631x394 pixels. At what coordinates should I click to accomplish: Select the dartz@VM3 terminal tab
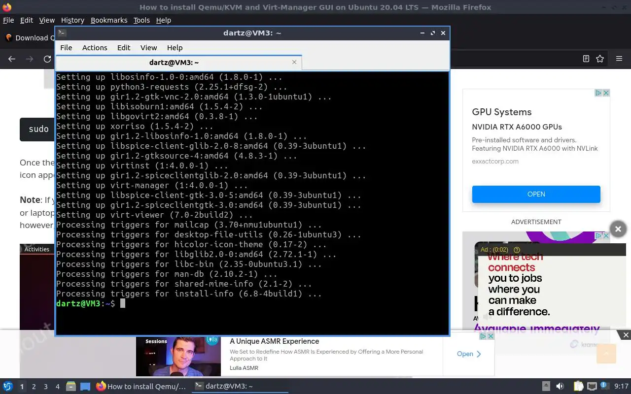click(x=178, y=63)
